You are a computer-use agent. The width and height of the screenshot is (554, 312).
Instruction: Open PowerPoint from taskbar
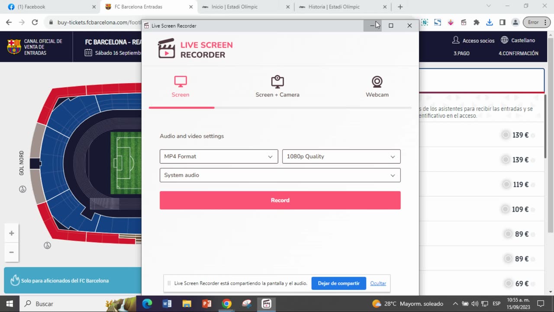[x=207, y=304]
